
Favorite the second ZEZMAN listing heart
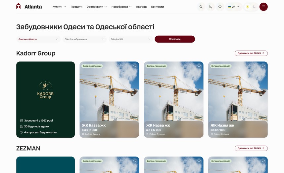pos(199,161)
